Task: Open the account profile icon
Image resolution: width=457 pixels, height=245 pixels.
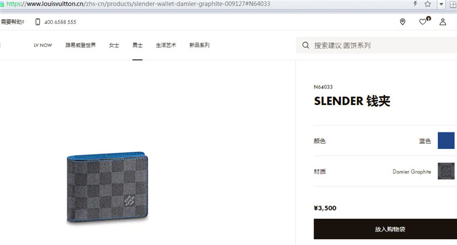Action: pos(443,22)
